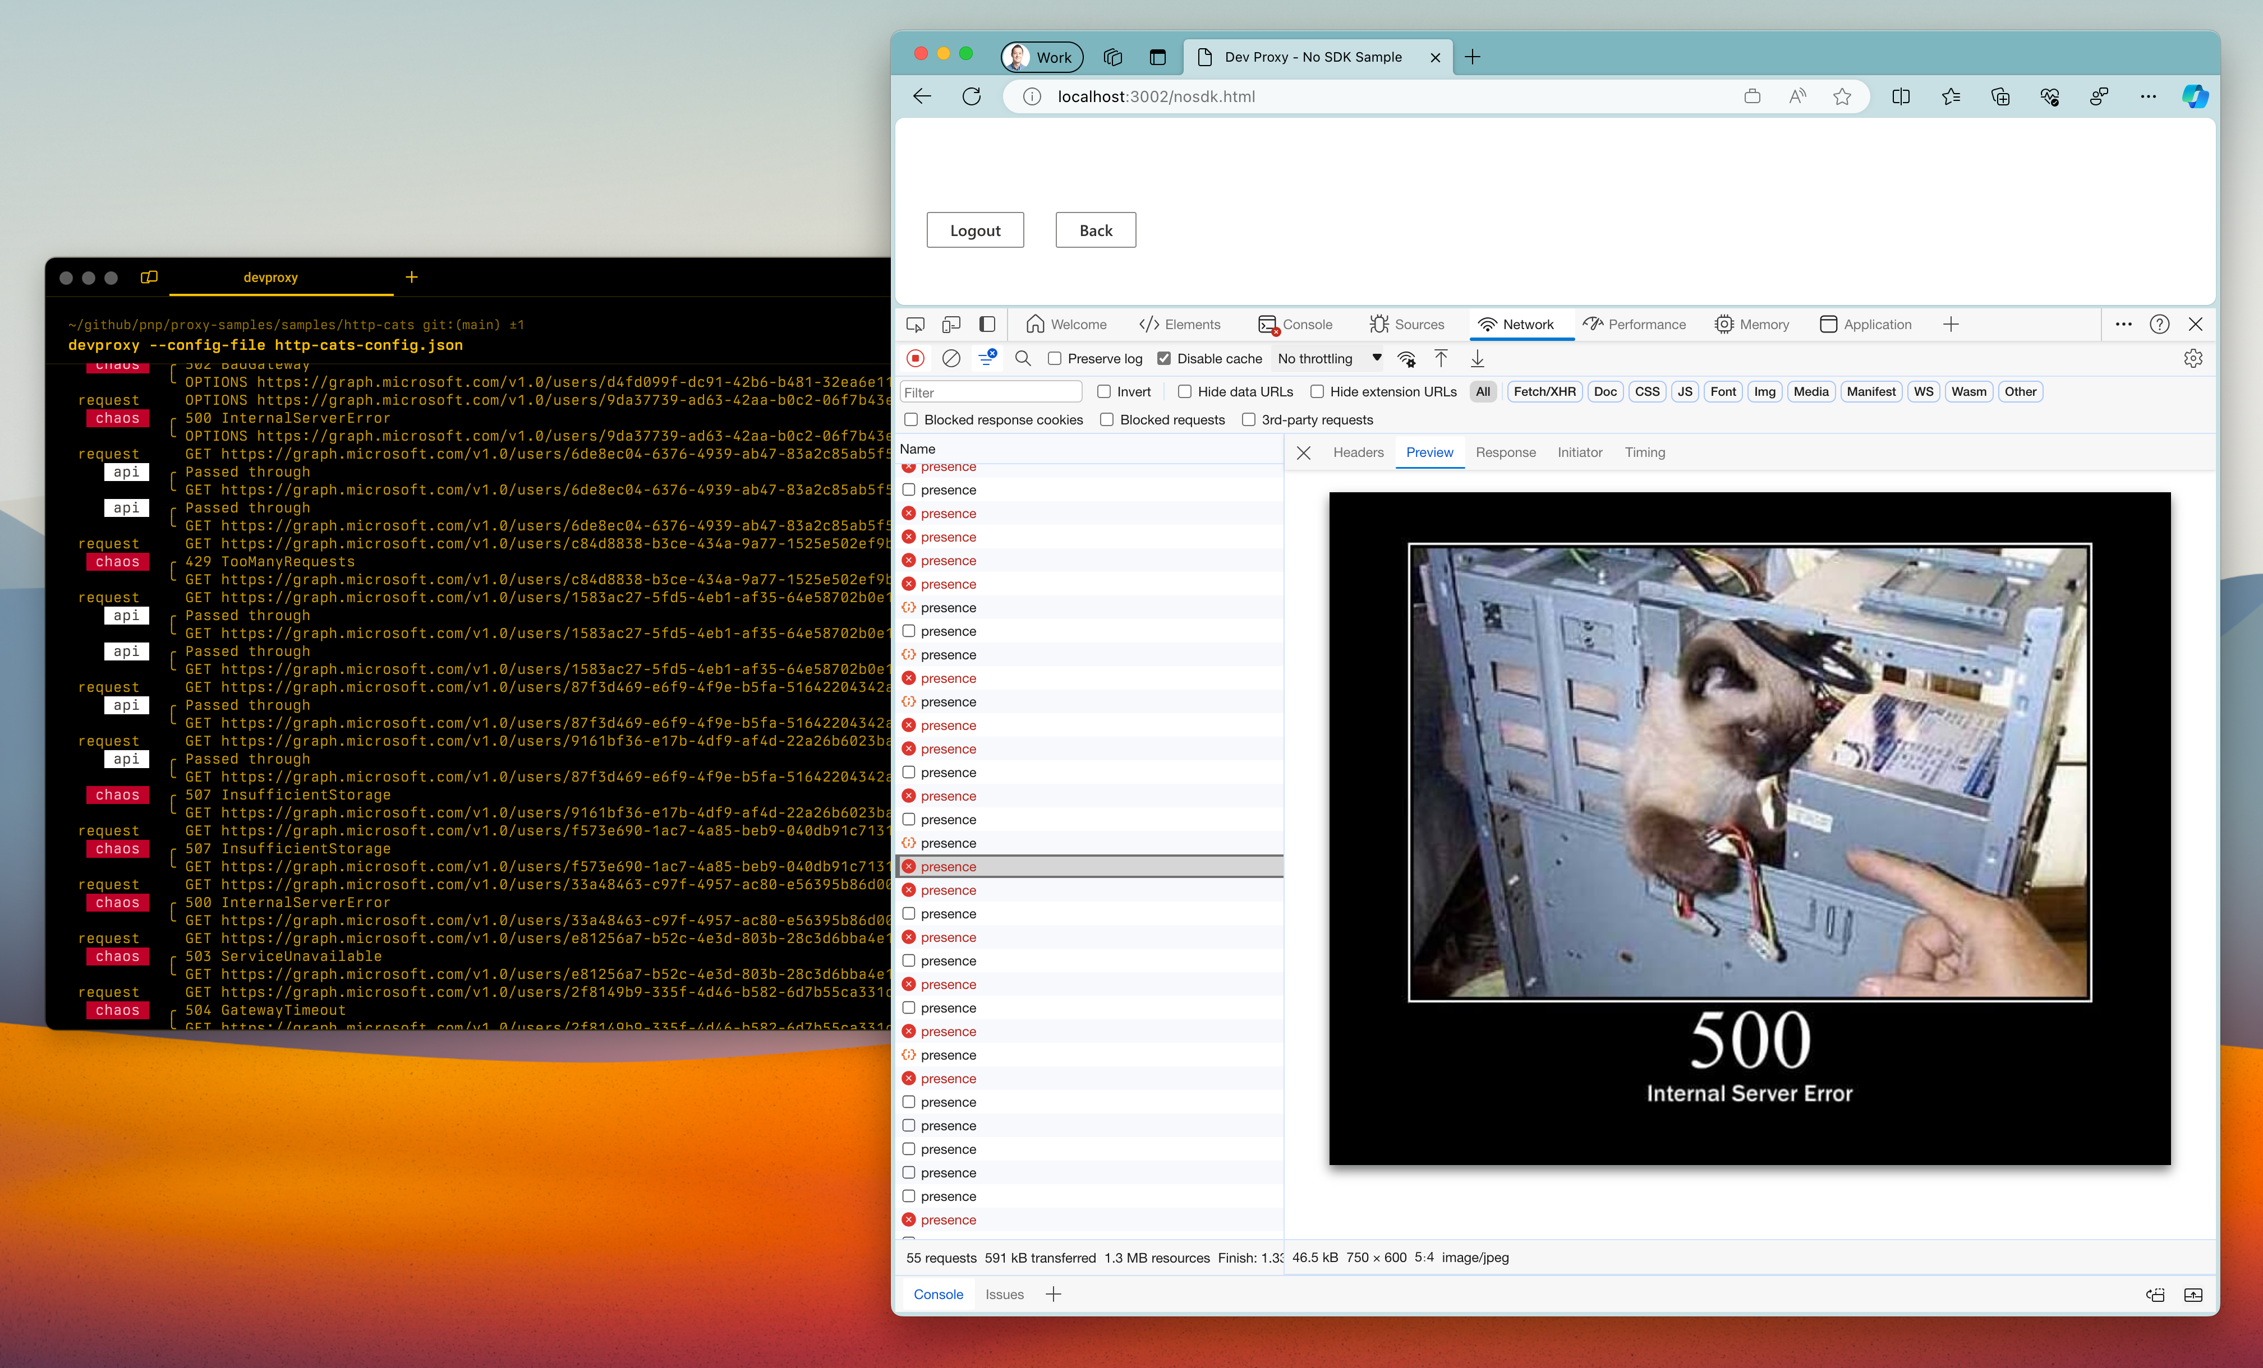
Task: Export the network log as HAR
Action: coord(1477,358)
